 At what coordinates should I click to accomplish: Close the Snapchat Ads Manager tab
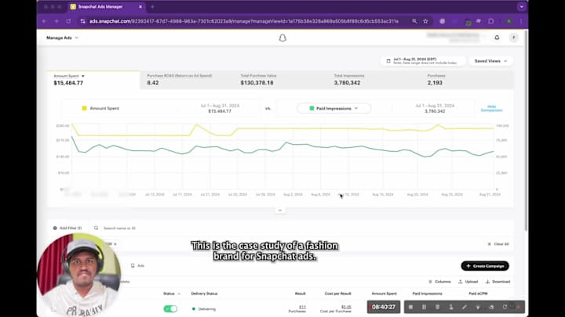140,6
